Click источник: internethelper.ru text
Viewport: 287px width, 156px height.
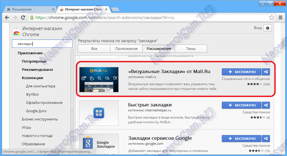[x=150, y=110]
